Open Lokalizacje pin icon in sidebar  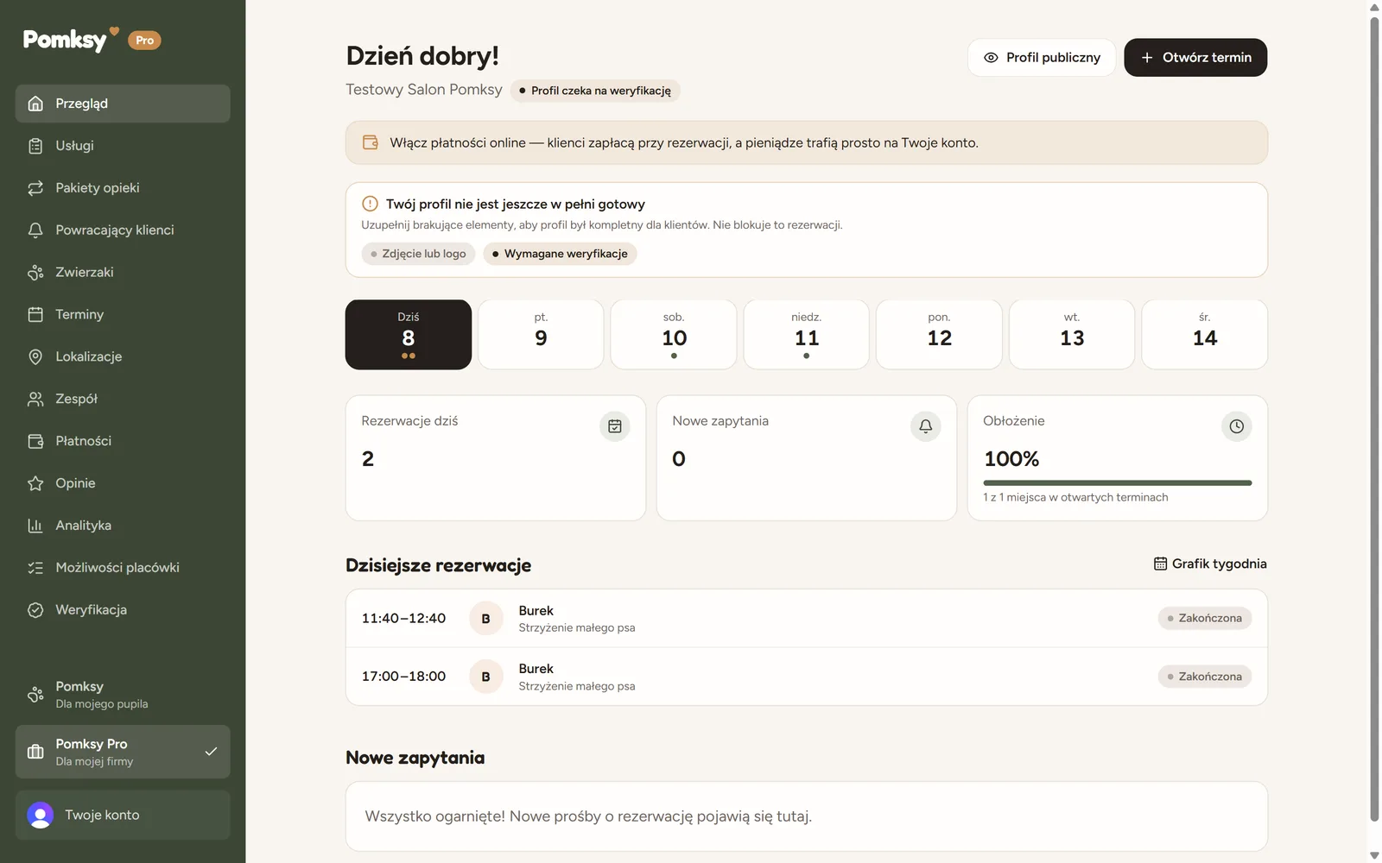(x=35, y=356)
